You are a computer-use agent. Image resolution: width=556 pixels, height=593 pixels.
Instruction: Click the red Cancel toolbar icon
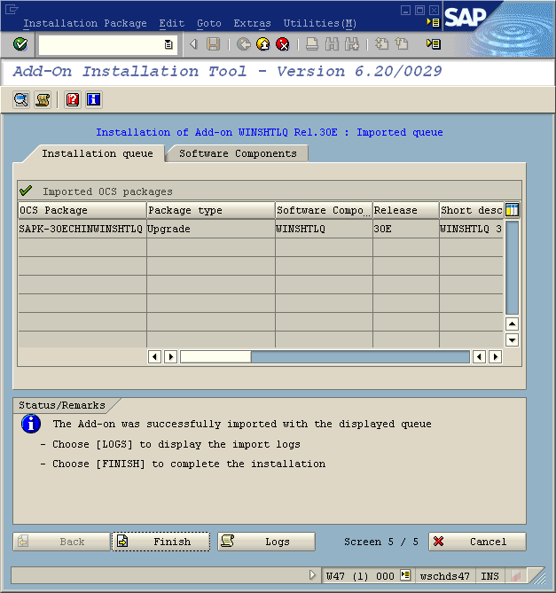(283, 44)
